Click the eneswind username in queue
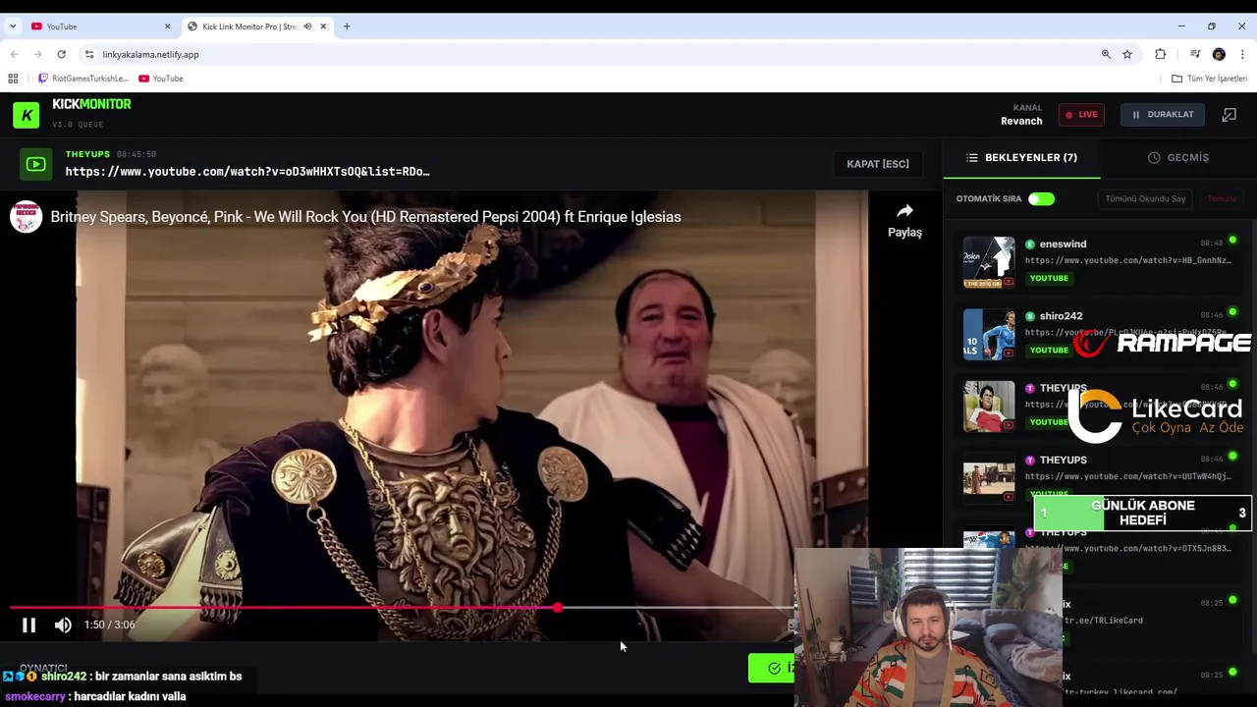The image size is (1257, 707). [x=1063, y=245]
